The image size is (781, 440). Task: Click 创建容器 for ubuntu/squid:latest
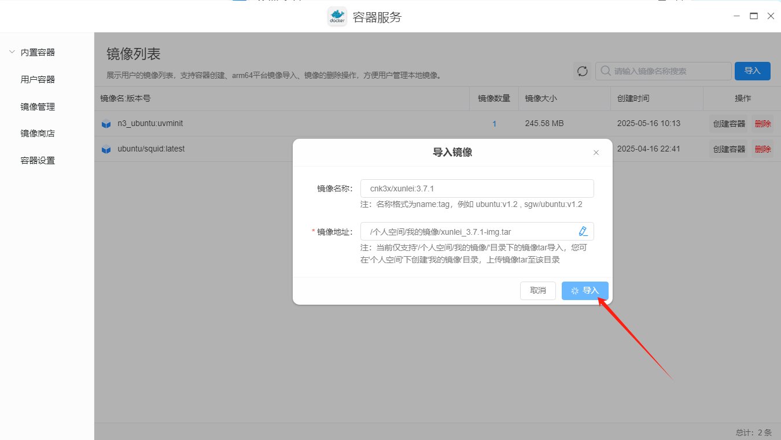(x=729, y=149)
